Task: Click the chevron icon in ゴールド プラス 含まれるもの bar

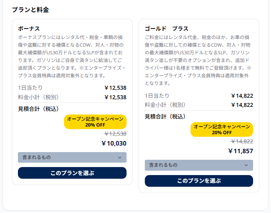Action: (x=246, y=165)
